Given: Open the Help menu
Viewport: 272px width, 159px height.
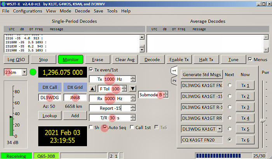Looking at the screenshot, I should 126,11.
